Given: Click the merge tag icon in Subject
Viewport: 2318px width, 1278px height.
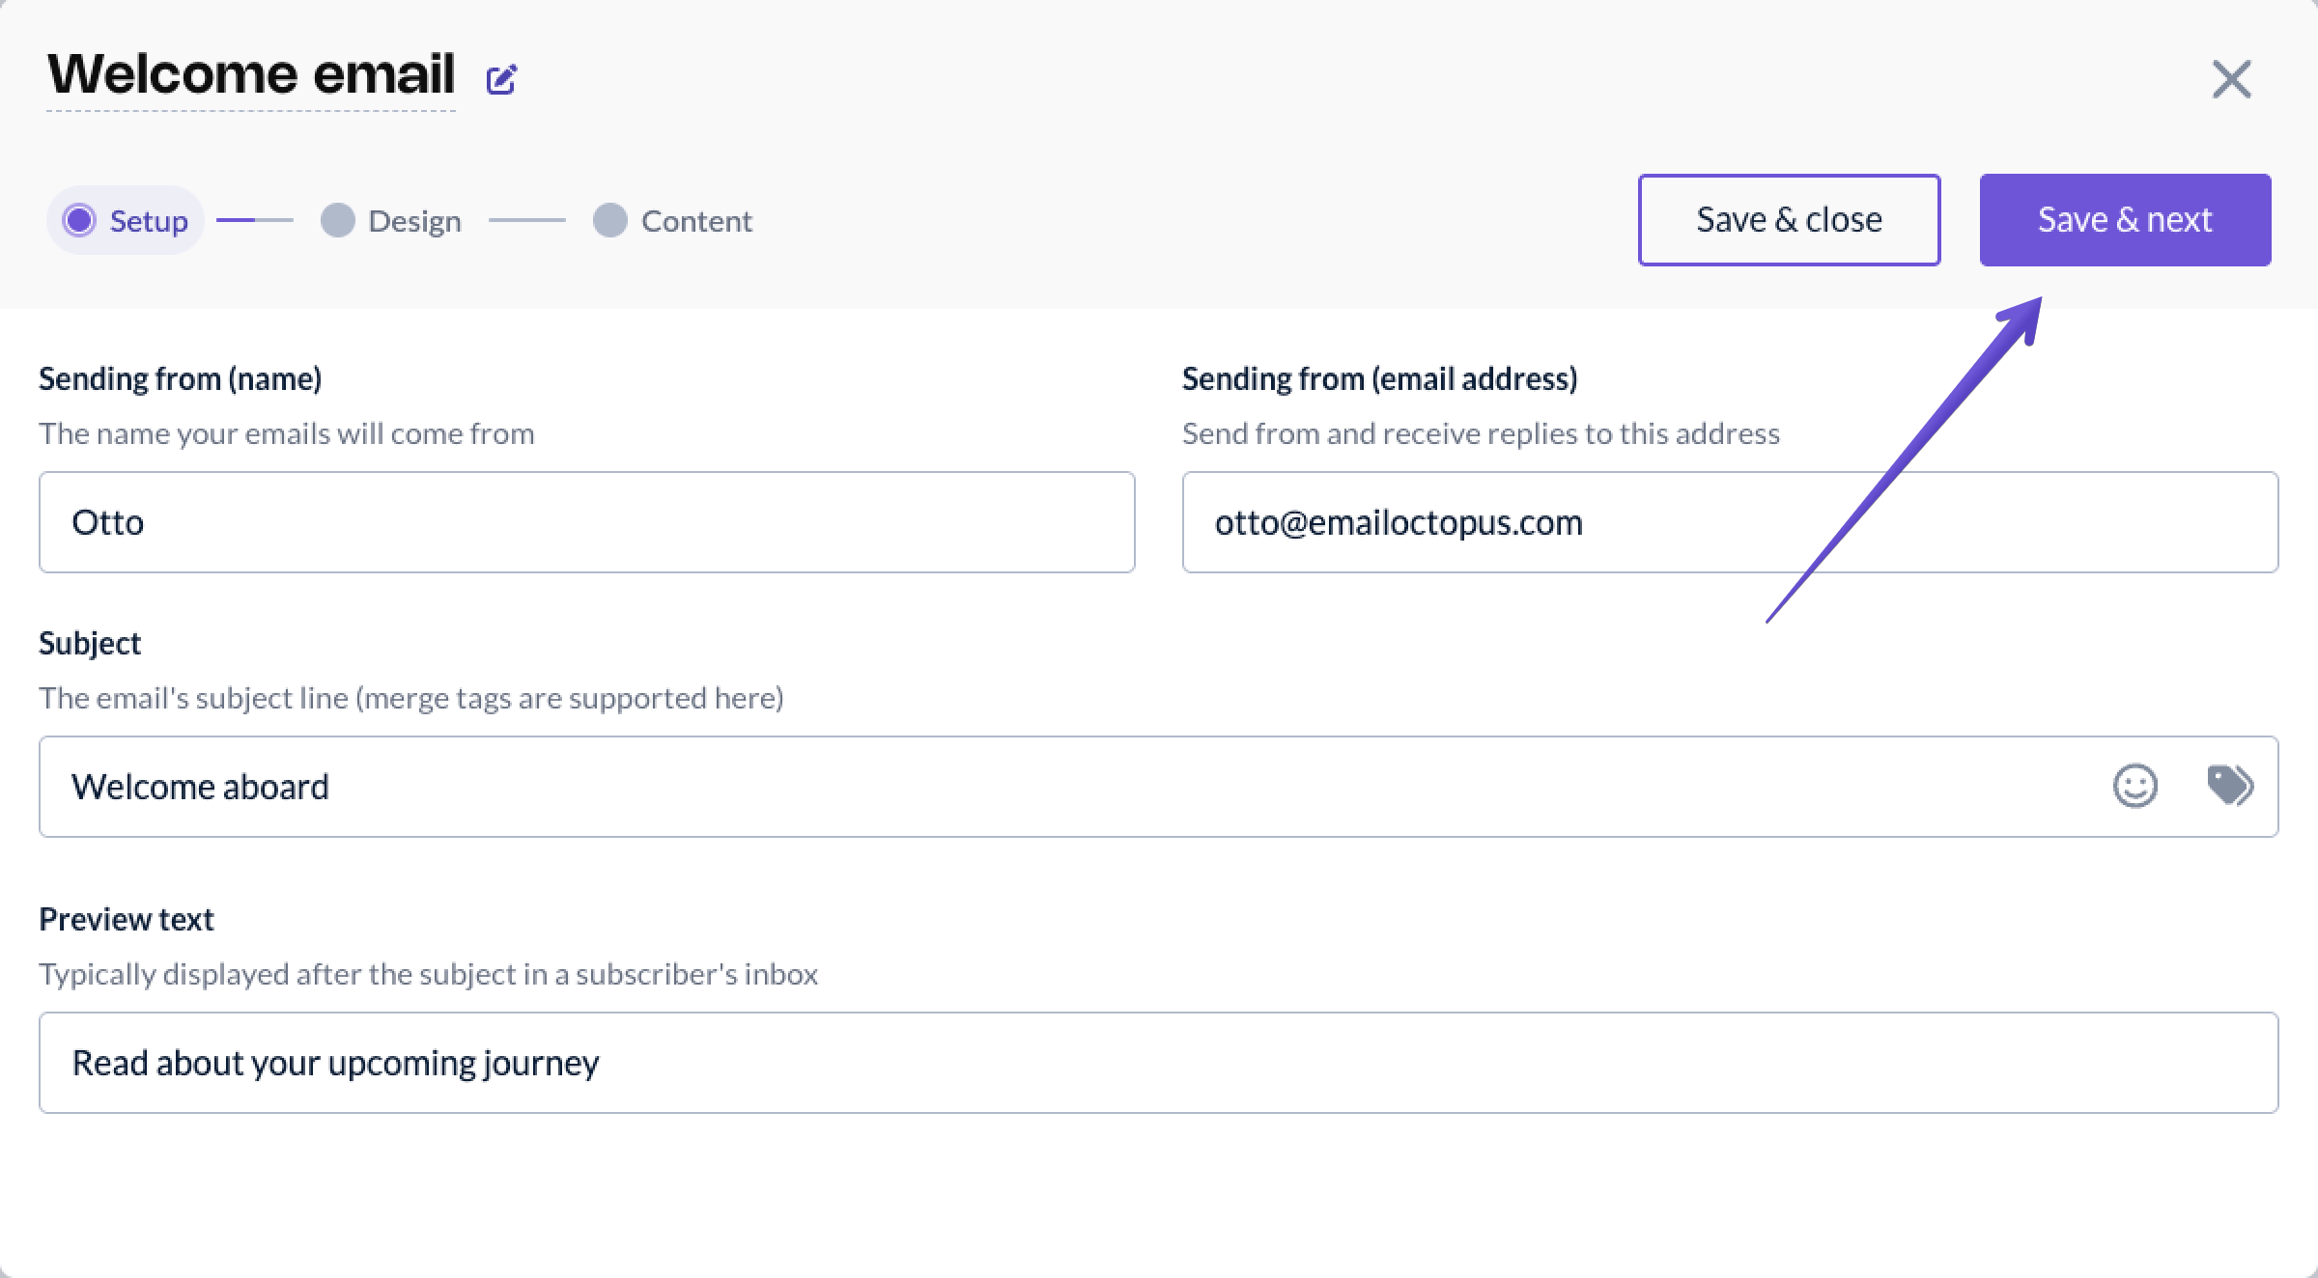Looking at the screenshot, I should pyautogui.click(x=2229, y=785).
